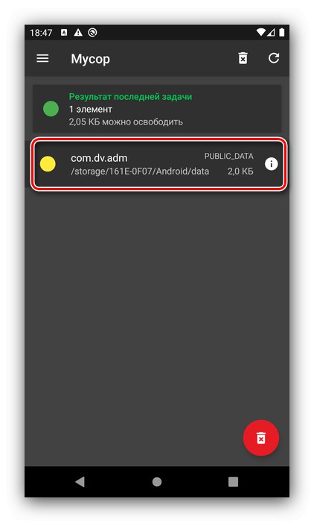The height and width of the screenshot is (522, 314).
Task: Tap the delete-all trash icon in toolbar
Action: [243, 58]
